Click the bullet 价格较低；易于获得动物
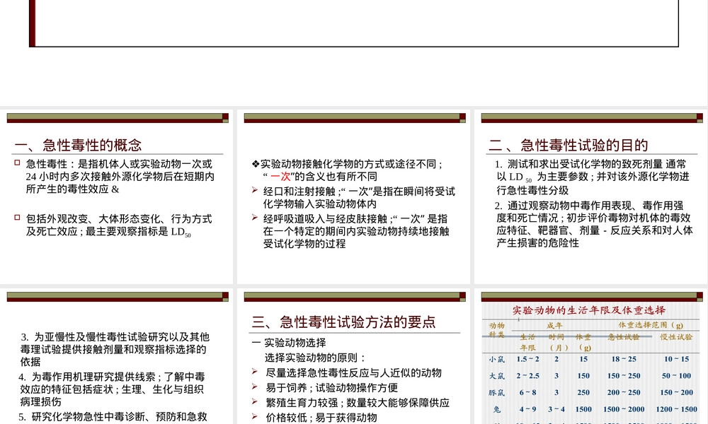This screenshot has height=424, width=708. (321, 417)
